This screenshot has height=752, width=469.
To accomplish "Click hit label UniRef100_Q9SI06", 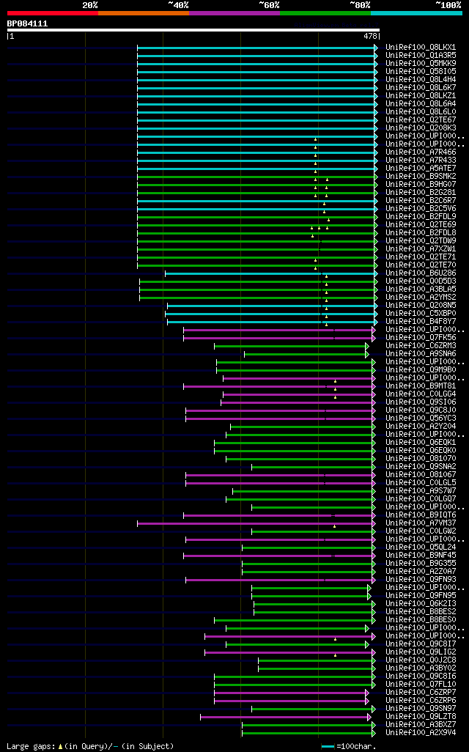I will (421, 402).
